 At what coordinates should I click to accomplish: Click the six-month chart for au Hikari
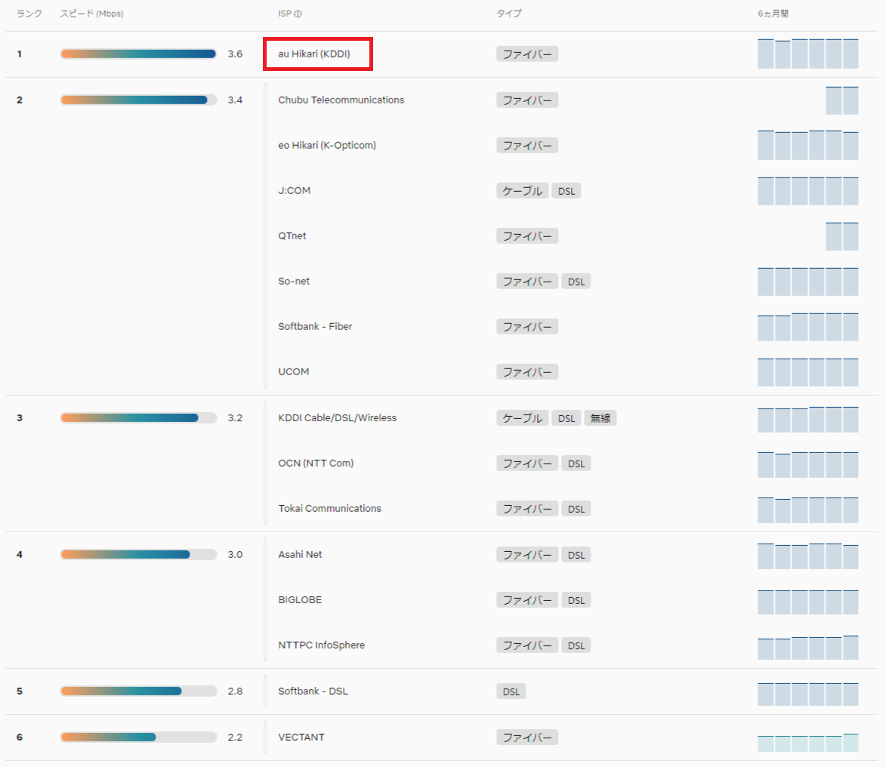pyautogui.click(x=808, y=54)
